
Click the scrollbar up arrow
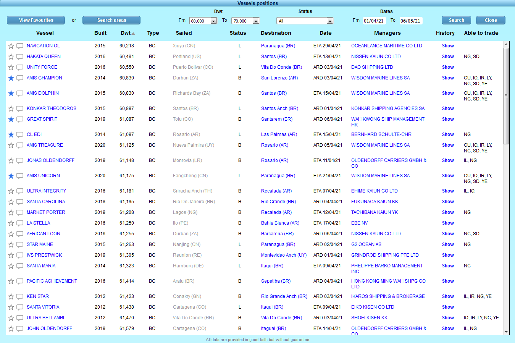(x=506, y=44)
